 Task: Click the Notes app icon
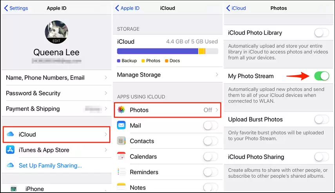pyautogui.click(x=121, y=187)
